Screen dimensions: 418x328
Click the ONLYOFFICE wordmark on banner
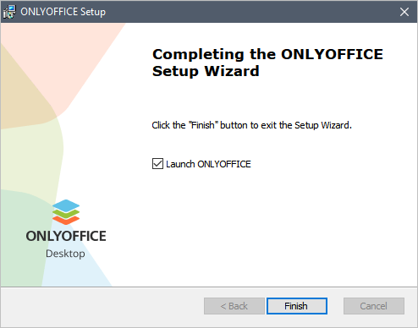pyautogui.click(x=66, y=236)
